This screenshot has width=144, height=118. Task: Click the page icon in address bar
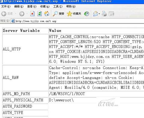click(13, 21)
